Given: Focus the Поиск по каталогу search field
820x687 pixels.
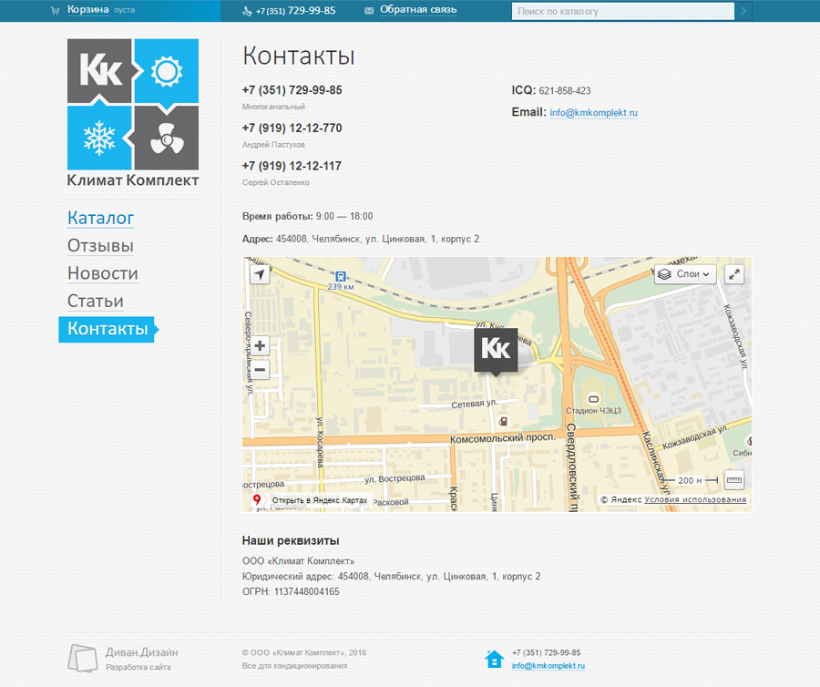Looking at the screenshot, I should 623,11.
